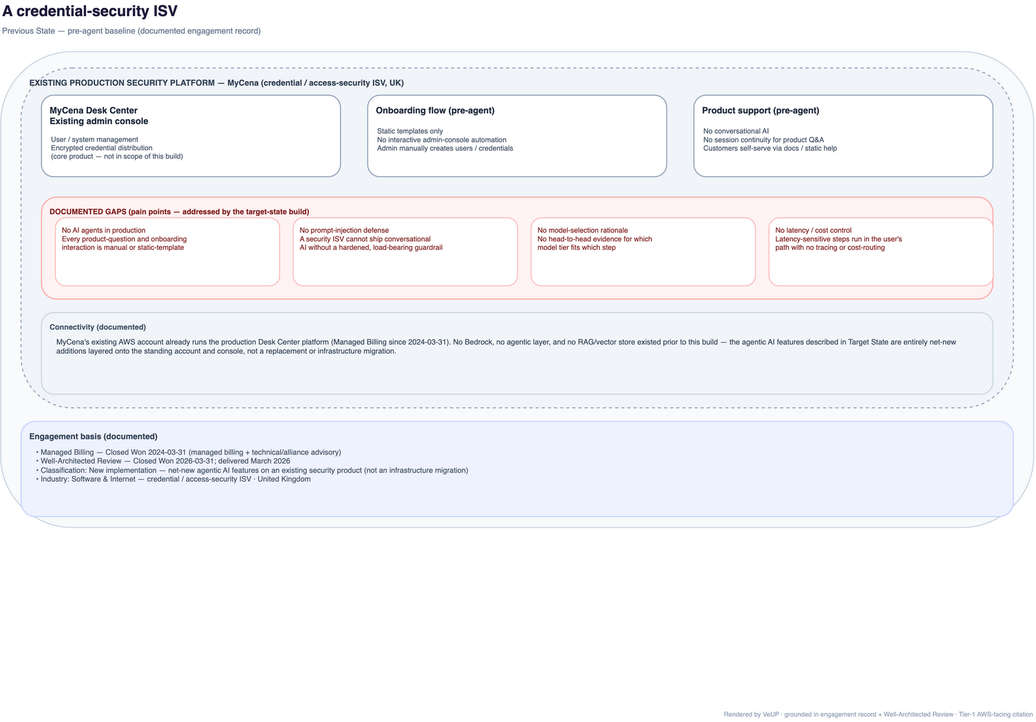Click 'Customers self-serve via docs / static help'
This screenshot has height=722, width=1036.
click(x=770, y=148)
